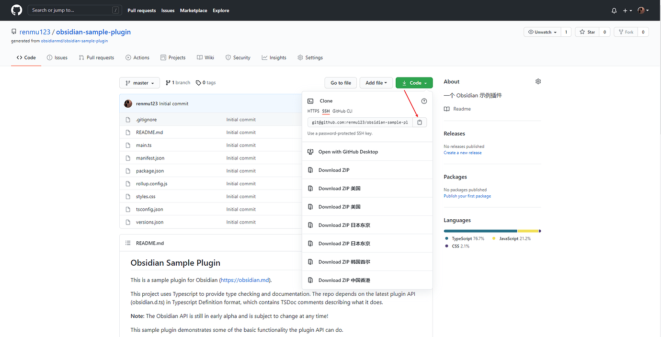The width and height of the screenshot is (661, 337).
Task: Expand the Unwatch dropdown
Action: [x=542, y=32]
